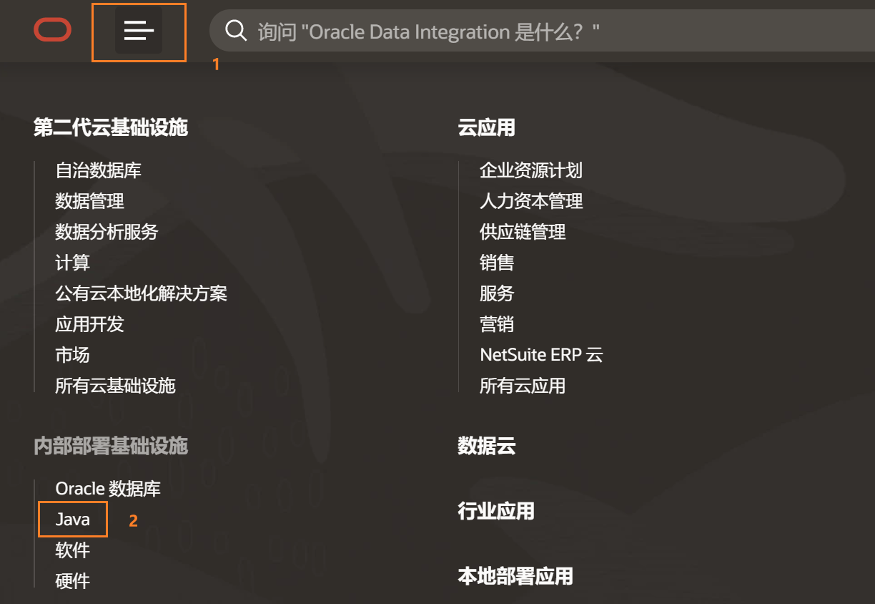The image size is (875, 604).
Task: Select the 内部部署基础设施 heading
Action: point(111,447)
